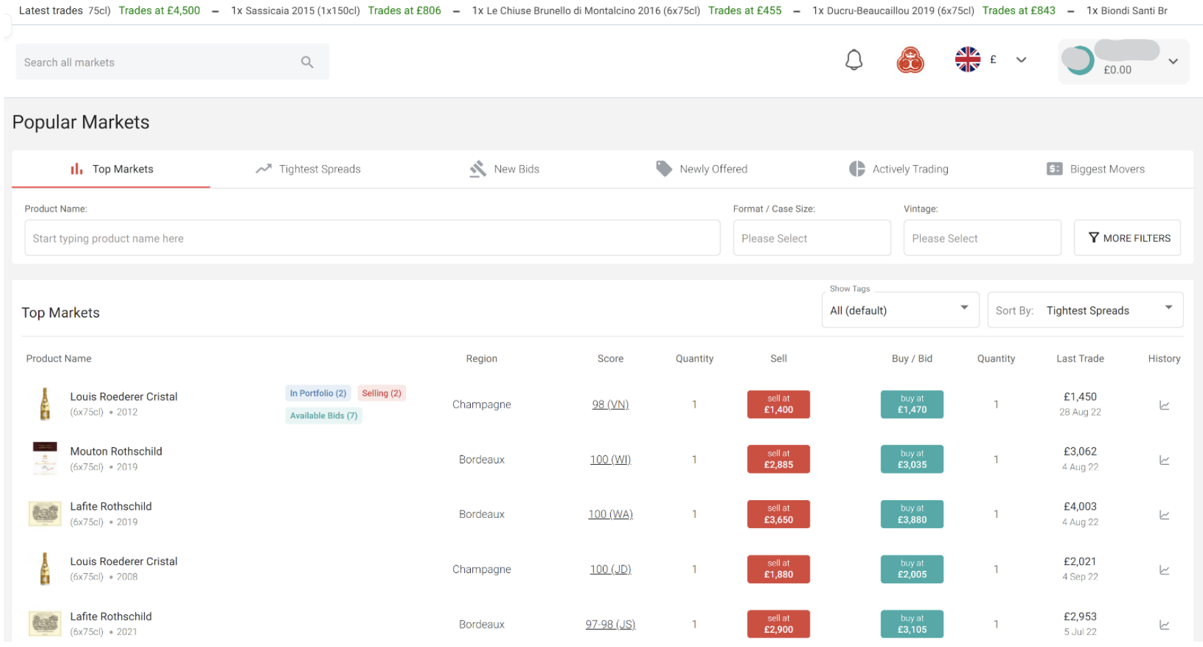
Task: Click sell at £2,900 button
Action: [778, 624]
